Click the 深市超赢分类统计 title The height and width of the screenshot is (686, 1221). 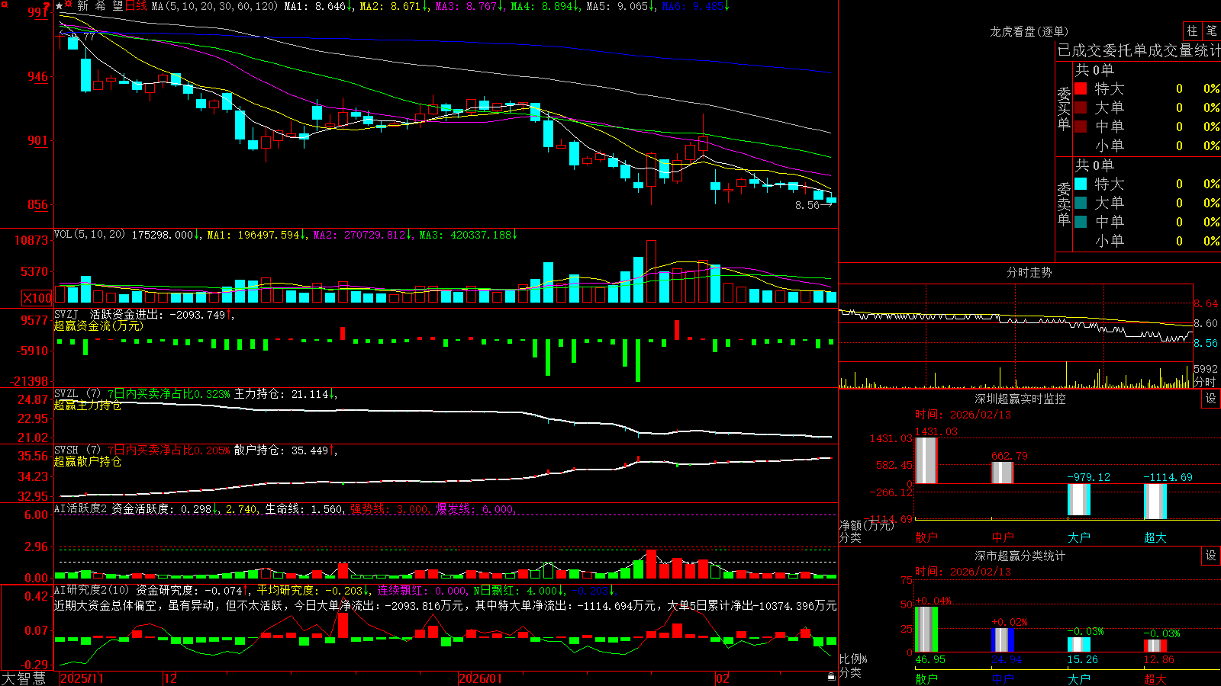tap(1020, 556)
